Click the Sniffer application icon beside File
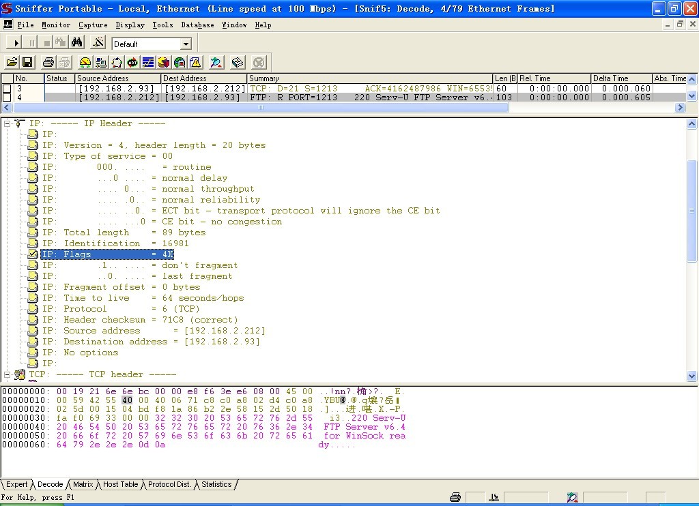This screenshot has width=699, height=506. tap(8, 25)
